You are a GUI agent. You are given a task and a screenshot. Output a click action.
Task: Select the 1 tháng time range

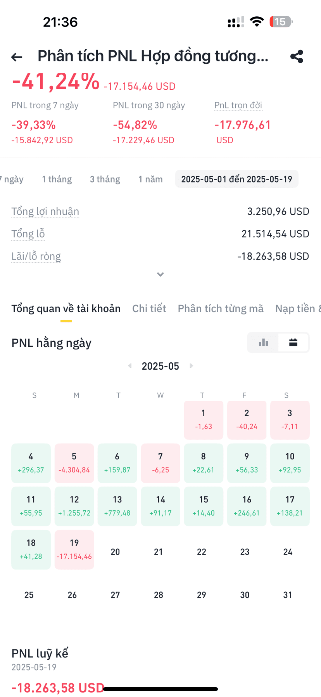(57, 179)
